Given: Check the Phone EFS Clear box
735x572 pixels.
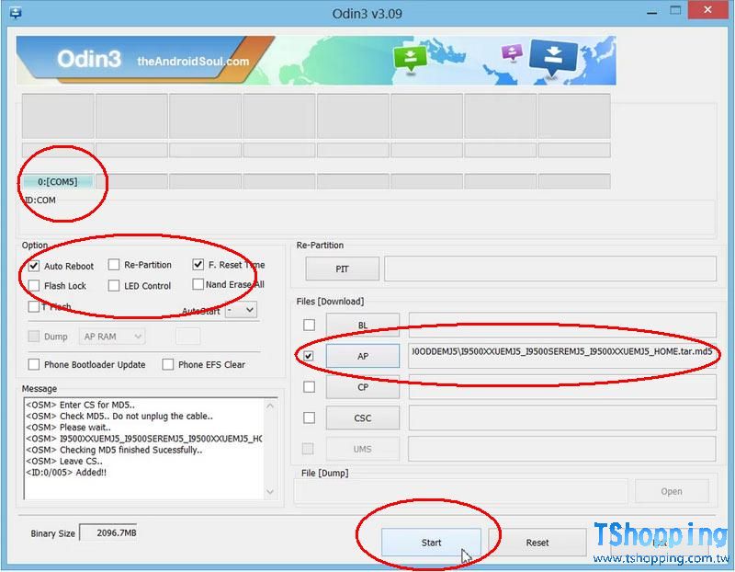Looking at the screenshot, I should point(168,364).
